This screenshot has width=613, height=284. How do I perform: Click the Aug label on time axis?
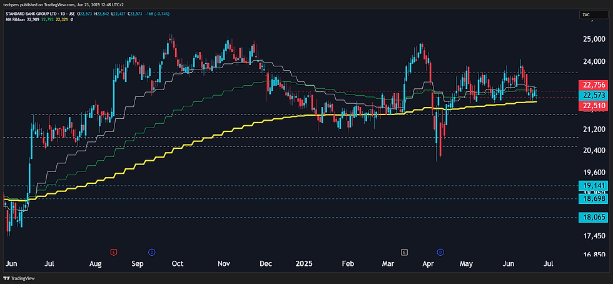tap(96, 263)
